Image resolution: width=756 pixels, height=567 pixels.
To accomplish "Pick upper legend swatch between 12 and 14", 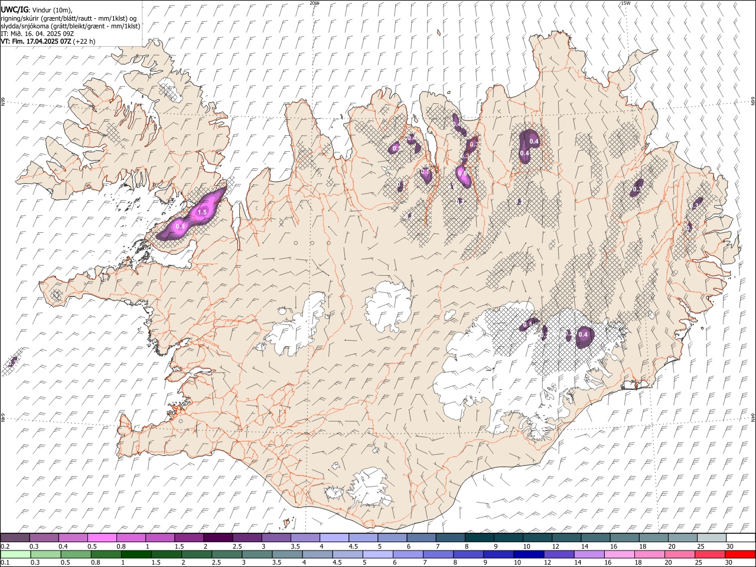I will click(566, 538).
